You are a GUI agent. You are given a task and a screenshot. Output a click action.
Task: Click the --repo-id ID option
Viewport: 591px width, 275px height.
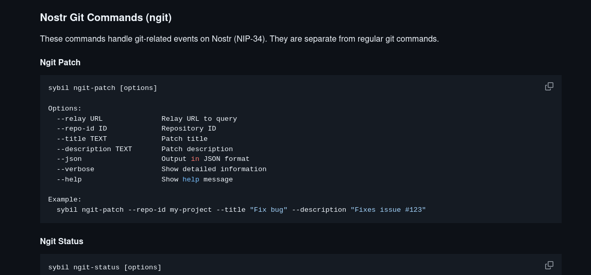coord(82,129)
